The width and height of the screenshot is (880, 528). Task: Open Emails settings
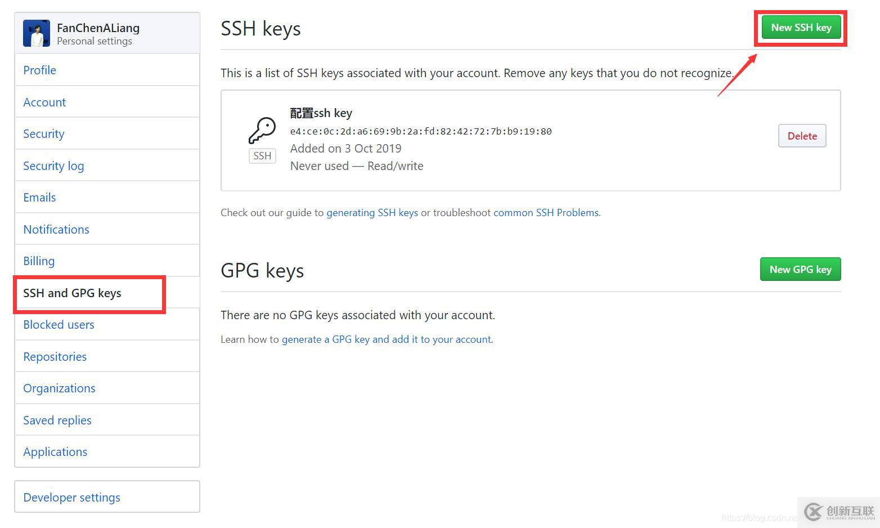point(39,198)
